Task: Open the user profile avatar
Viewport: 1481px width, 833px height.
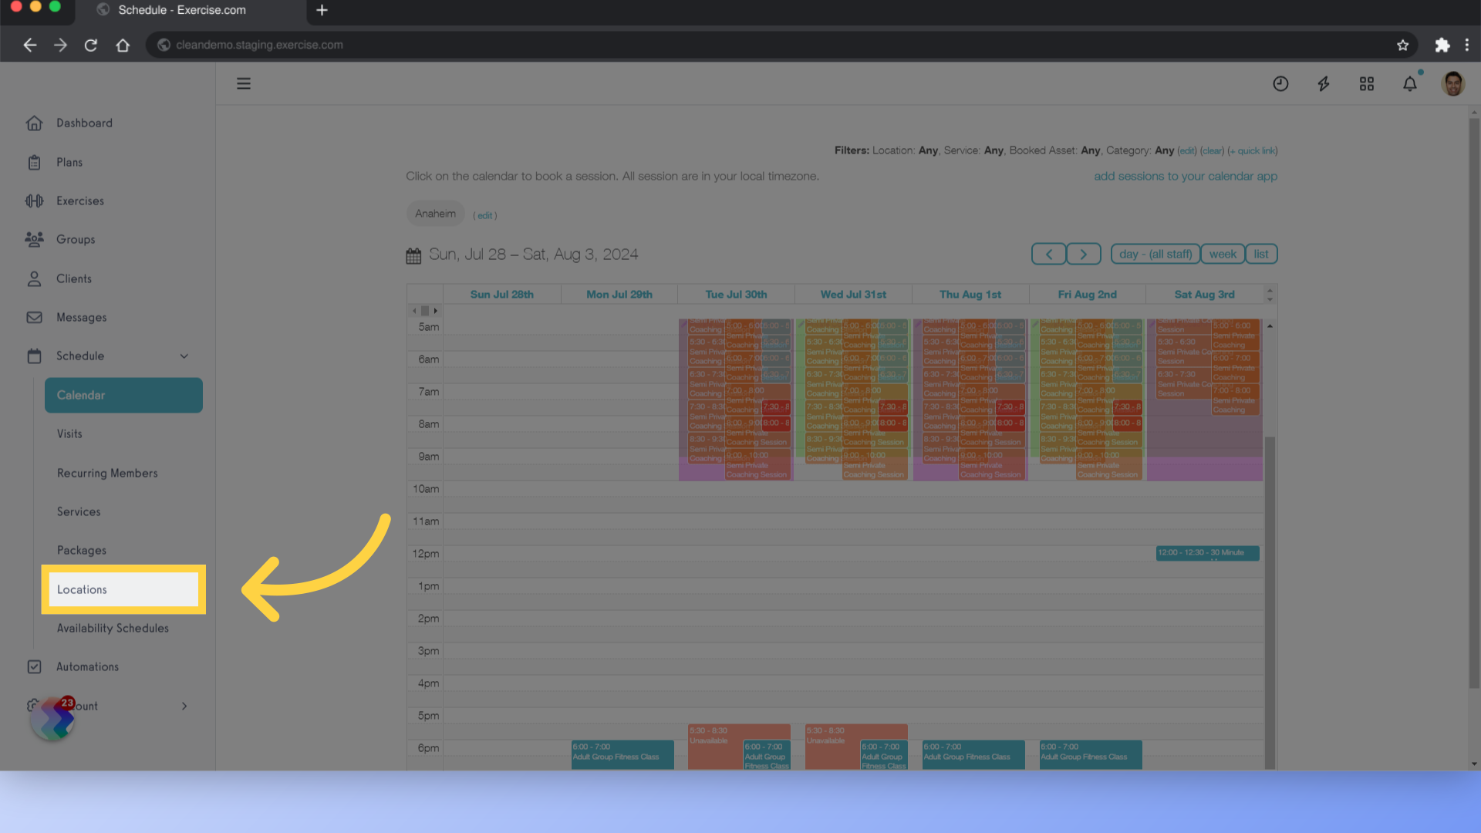Action: (x=1453, y=83)
